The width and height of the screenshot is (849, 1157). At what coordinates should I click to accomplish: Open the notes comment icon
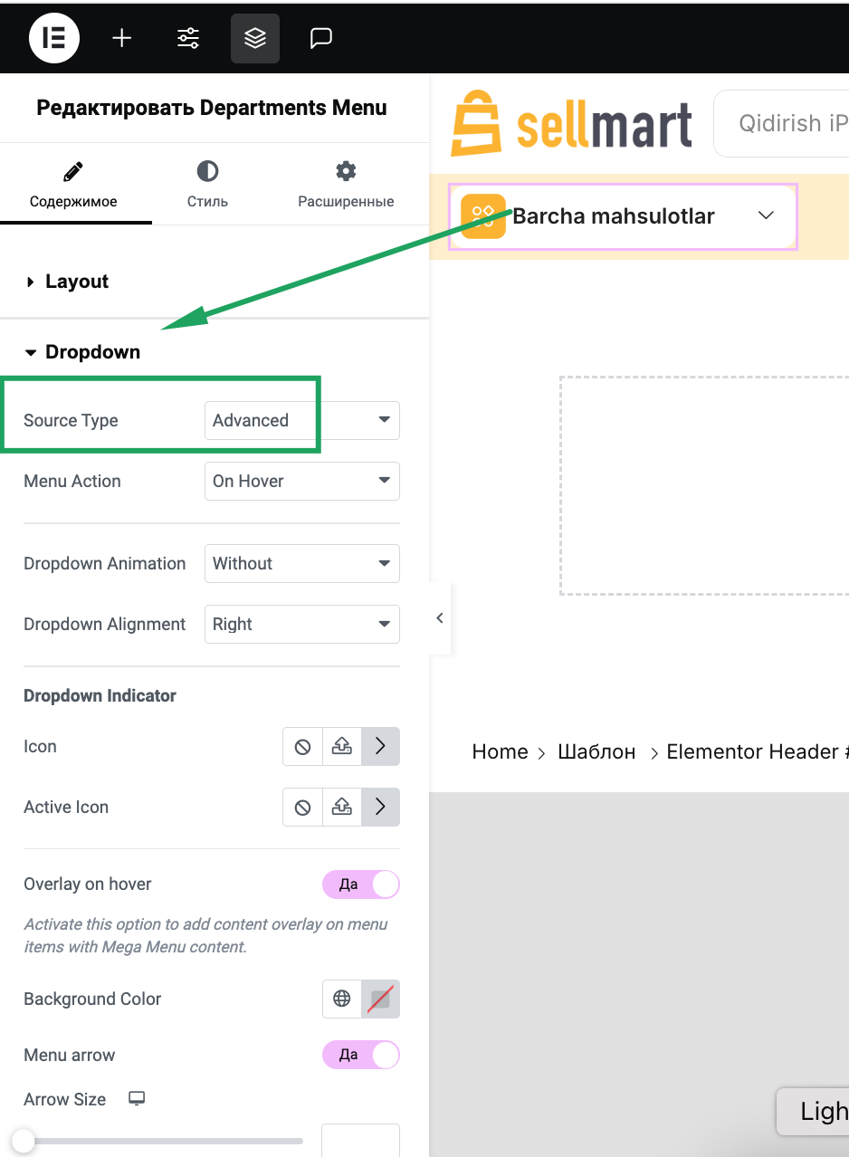pyautogui.click(x=321, y=38)
